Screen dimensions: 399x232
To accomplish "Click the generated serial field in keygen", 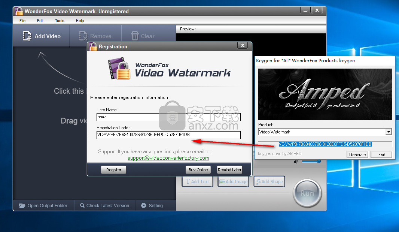I will coord(325,144).
